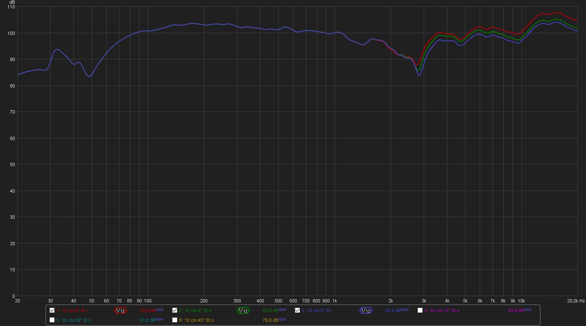The height and width of the screenshot is (326, 586).
Task: Click the 20,0k Hz label on the frequency axis
Action: click(x=576, y=301)
